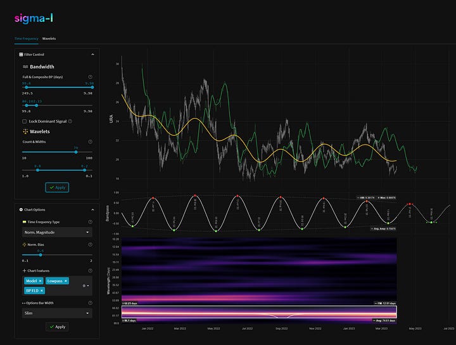Click the highlighted wavelength band in spectrogram

click(259, 312)
